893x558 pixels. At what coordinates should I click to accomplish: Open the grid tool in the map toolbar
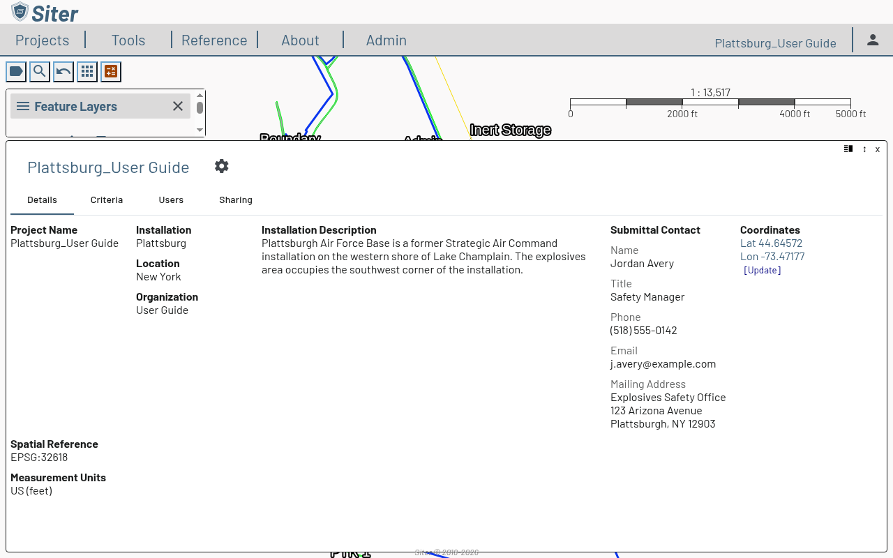pyautogui.click(x=87, y=71)
